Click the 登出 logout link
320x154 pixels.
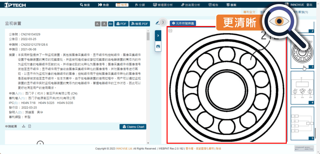309,5
